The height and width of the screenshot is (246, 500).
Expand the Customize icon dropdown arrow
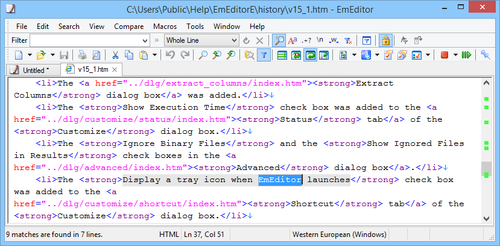click(x=428, y=55)
